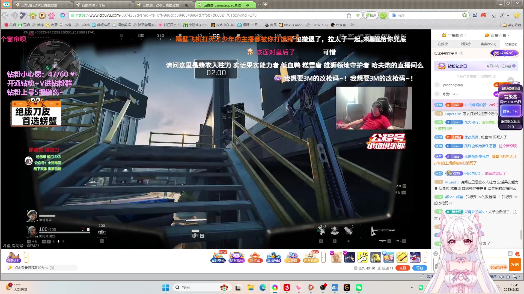Open a new browser tab with plus
The height and width of the screenshot is (294, 524).
pos(265,4)
